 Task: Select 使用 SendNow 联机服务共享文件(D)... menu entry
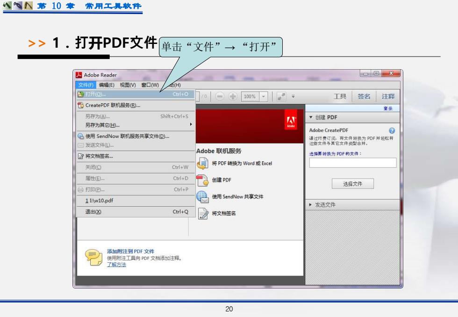tap(136, 136)
